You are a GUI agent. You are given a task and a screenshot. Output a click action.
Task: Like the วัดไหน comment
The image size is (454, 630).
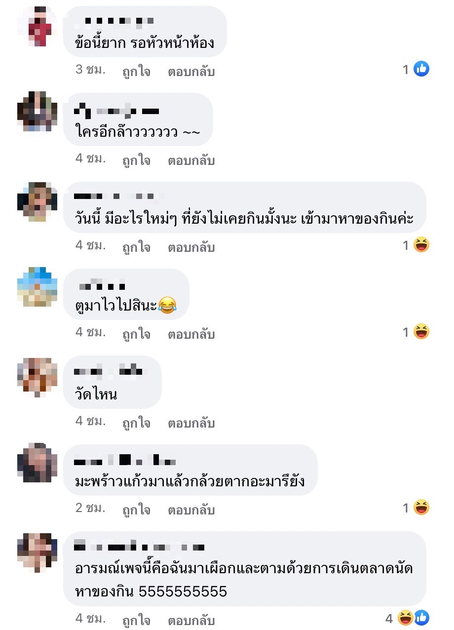tap(136, 423)
